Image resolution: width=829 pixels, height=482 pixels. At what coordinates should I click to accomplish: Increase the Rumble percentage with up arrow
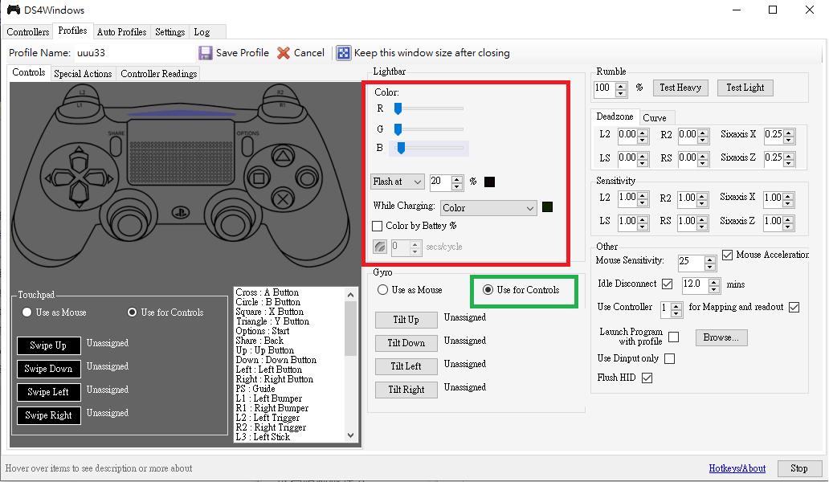(621, 86)
